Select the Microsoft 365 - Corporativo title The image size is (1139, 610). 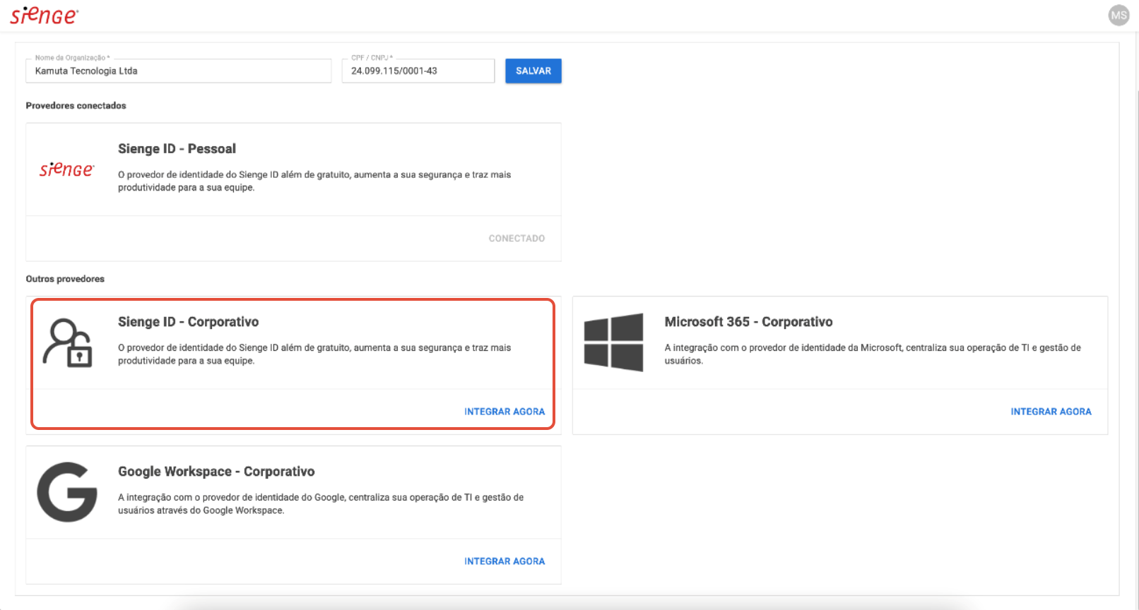pos(748,322)
